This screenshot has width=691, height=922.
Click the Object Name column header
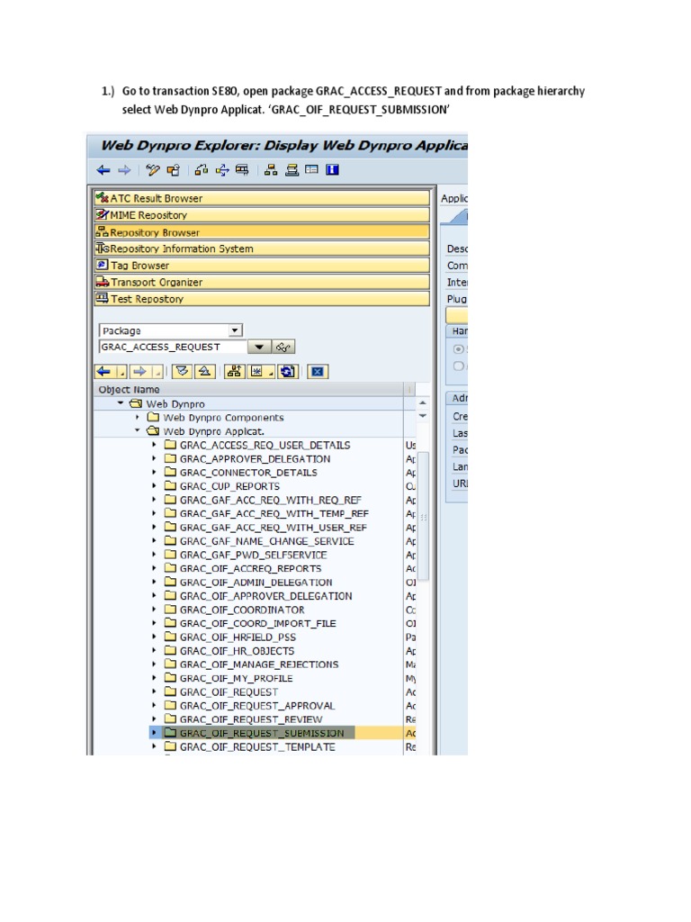[248, 389]
